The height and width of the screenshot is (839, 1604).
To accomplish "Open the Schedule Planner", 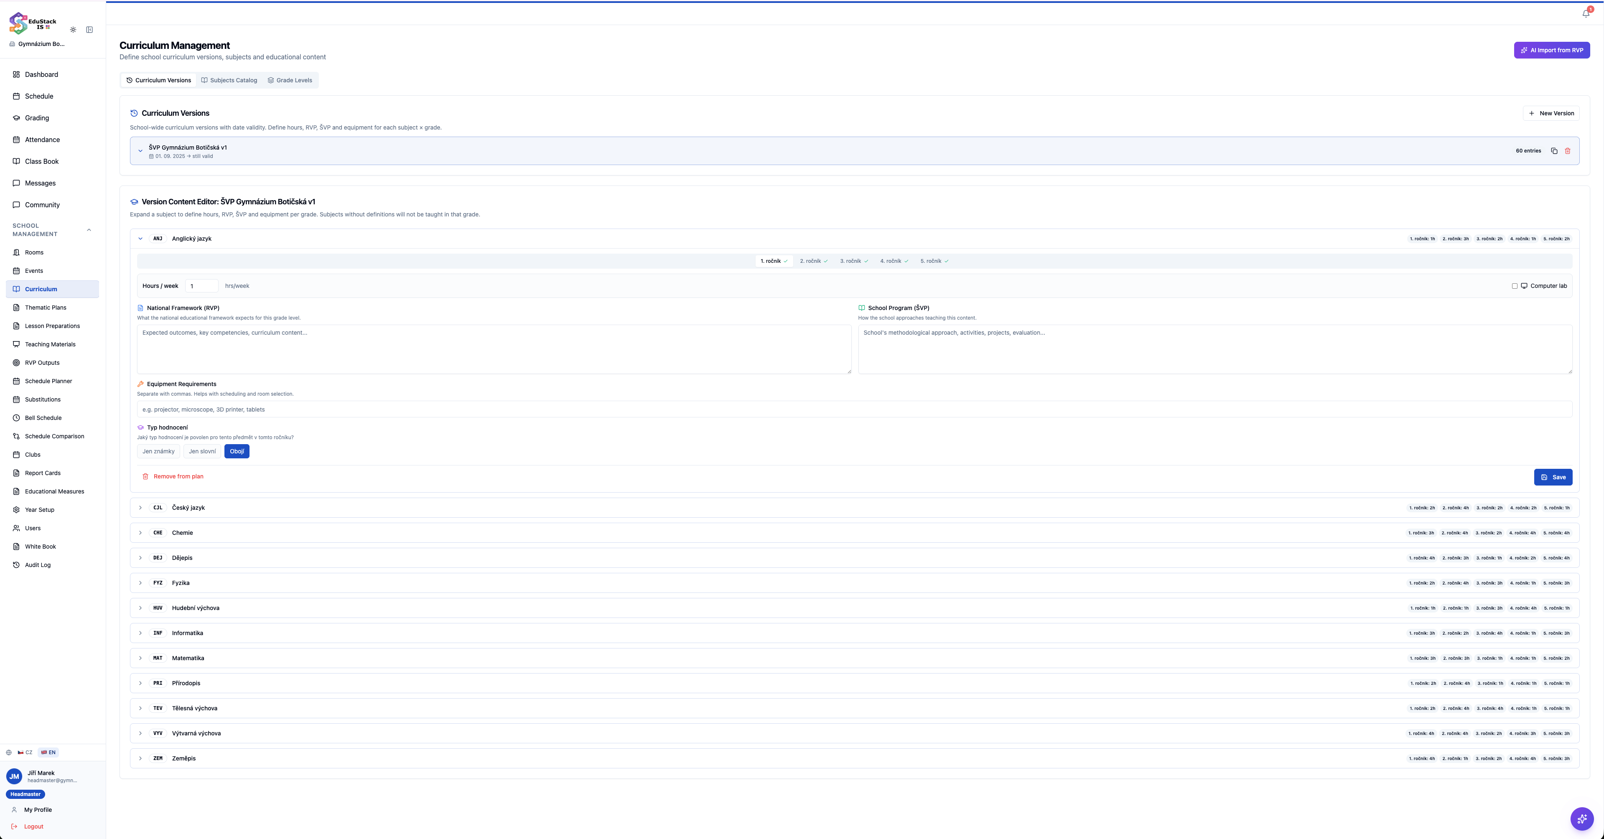I will pos(52,381).
